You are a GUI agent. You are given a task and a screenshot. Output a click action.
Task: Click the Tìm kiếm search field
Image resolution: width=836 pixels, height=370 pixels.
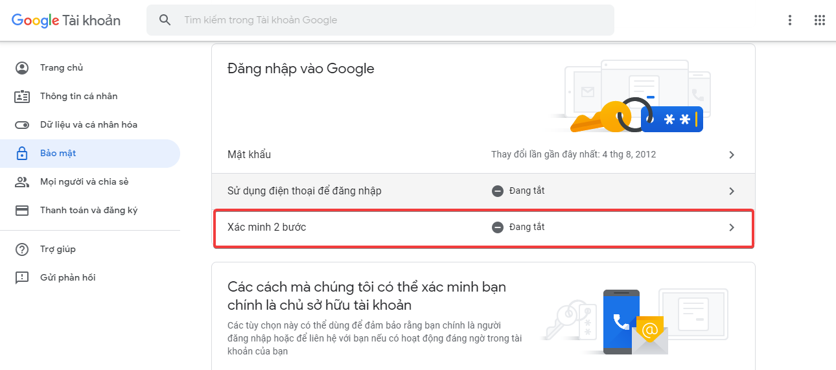pos(389,20)
